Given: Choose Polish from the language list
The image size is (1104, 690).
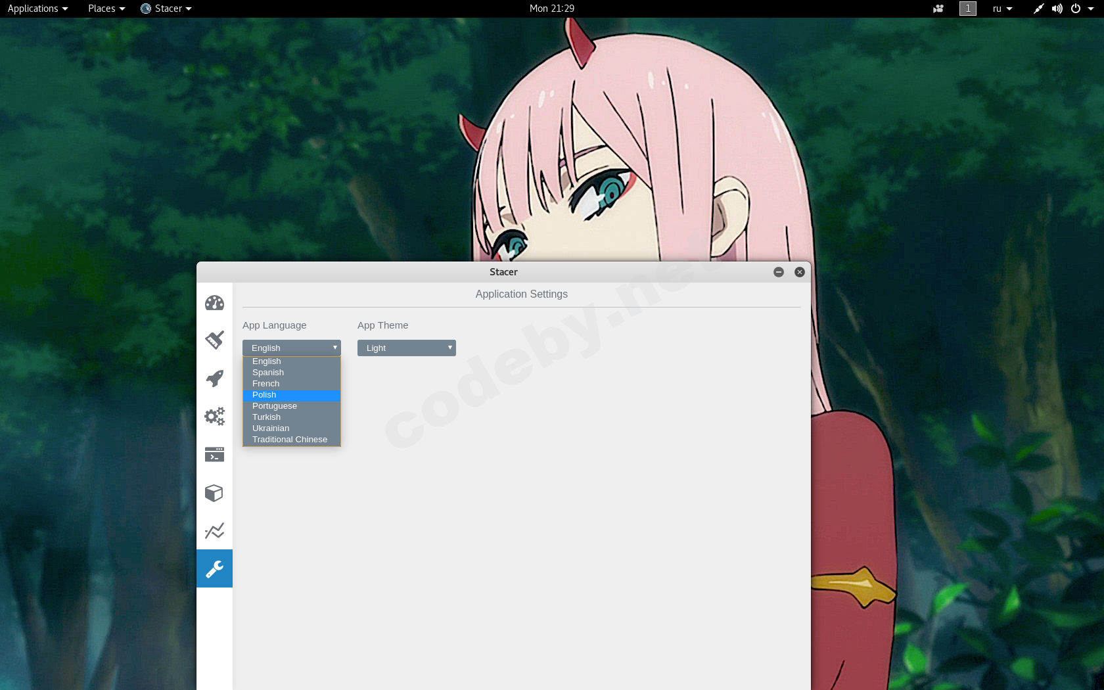Looking at the screenshot, I should (x=292, y=395).
